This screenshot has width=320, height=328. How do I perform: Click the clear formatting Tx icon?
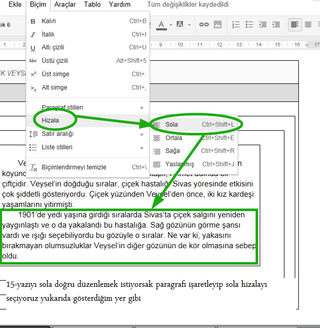pyautogui.click(x=33, y=167)
